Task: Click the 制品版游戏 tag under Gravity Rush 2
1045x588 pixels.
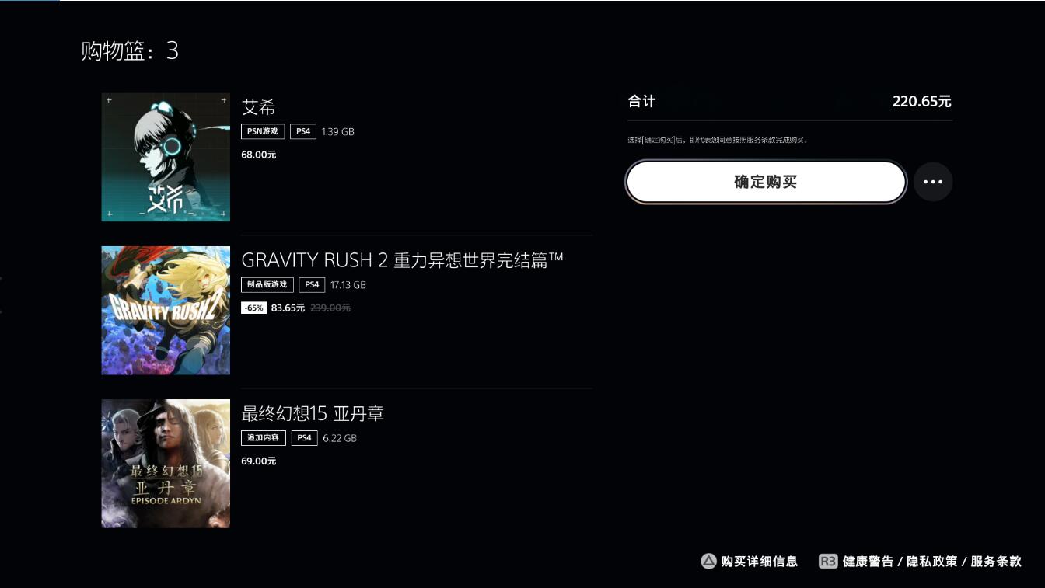Action: click(267, 284)
